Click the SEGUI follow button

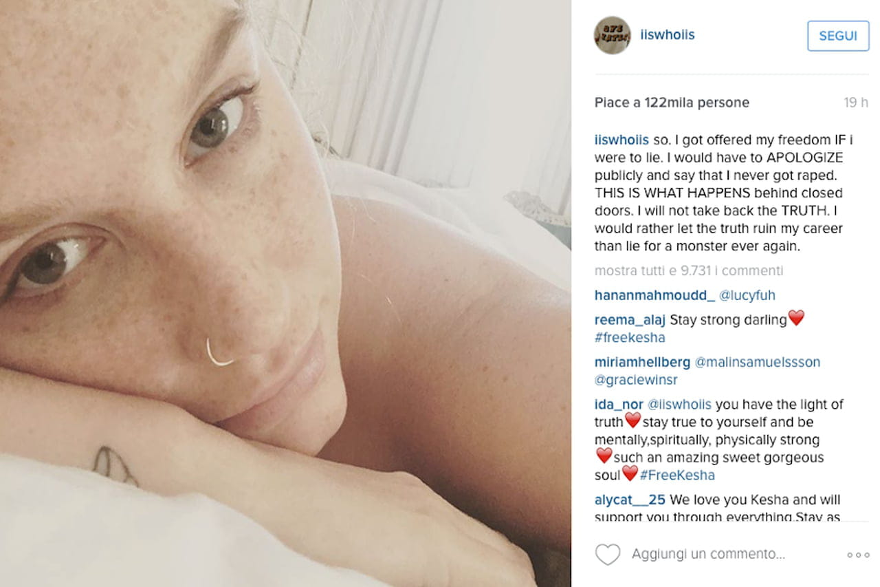click(837, 36)
